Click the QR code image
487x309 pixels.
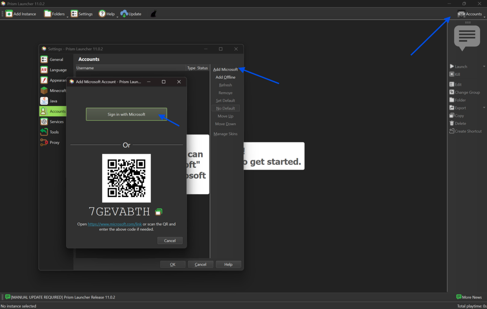(126, 178)
